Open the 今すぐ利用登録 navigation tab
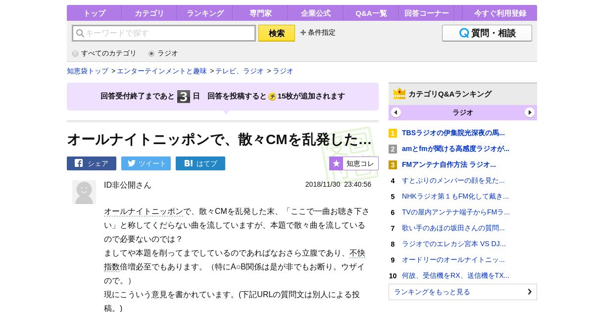The image size is (594, 312). click(499, 13)
